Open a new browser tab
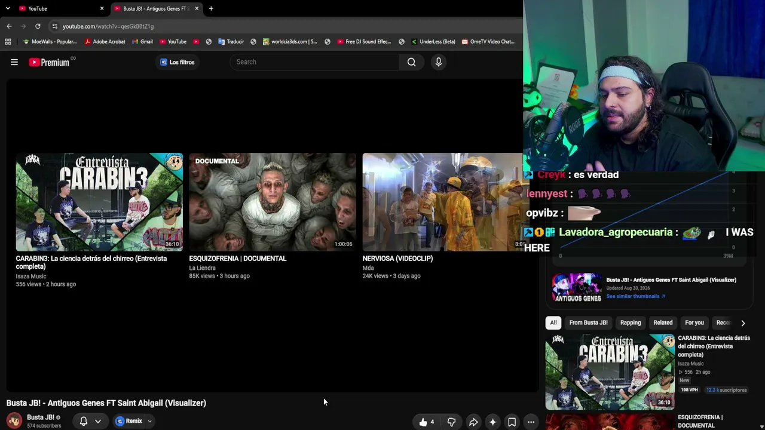The image size is (765, 430). click(211, 8)
